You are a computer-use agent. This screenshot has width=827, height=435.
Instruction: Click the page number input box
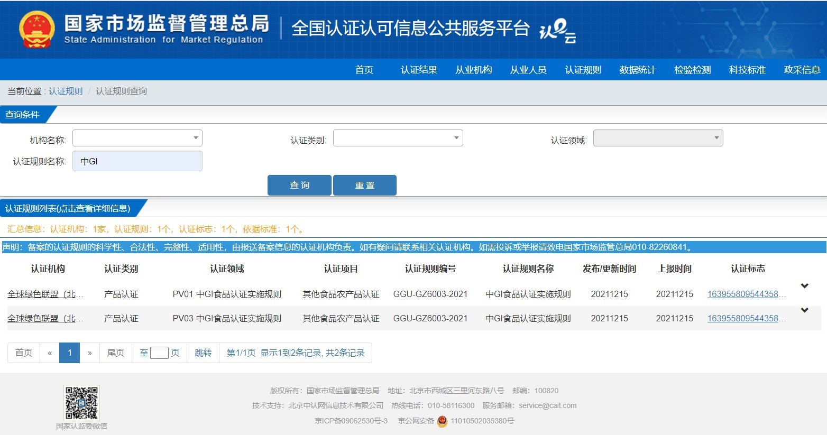click(159, 353)
